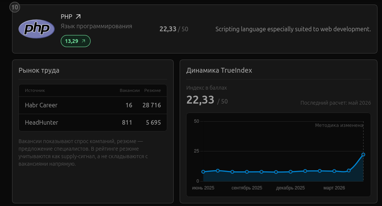The height and width of the screenshot is (206, 382).
Task: Click the 22,33 / 50 score in the header
Action: tap(174, 29)
